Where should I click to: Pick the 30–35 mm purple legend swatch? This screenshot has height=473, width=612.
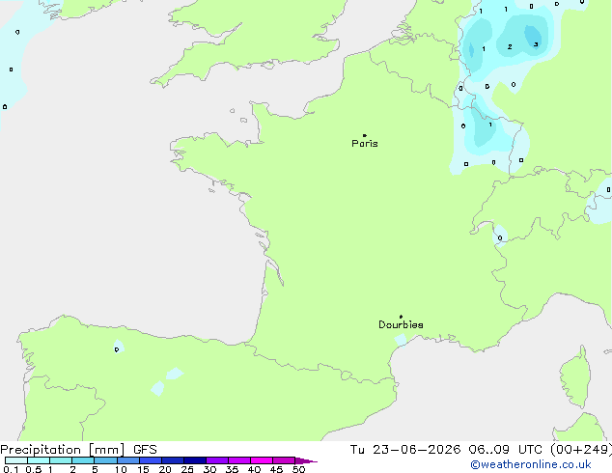217,460
